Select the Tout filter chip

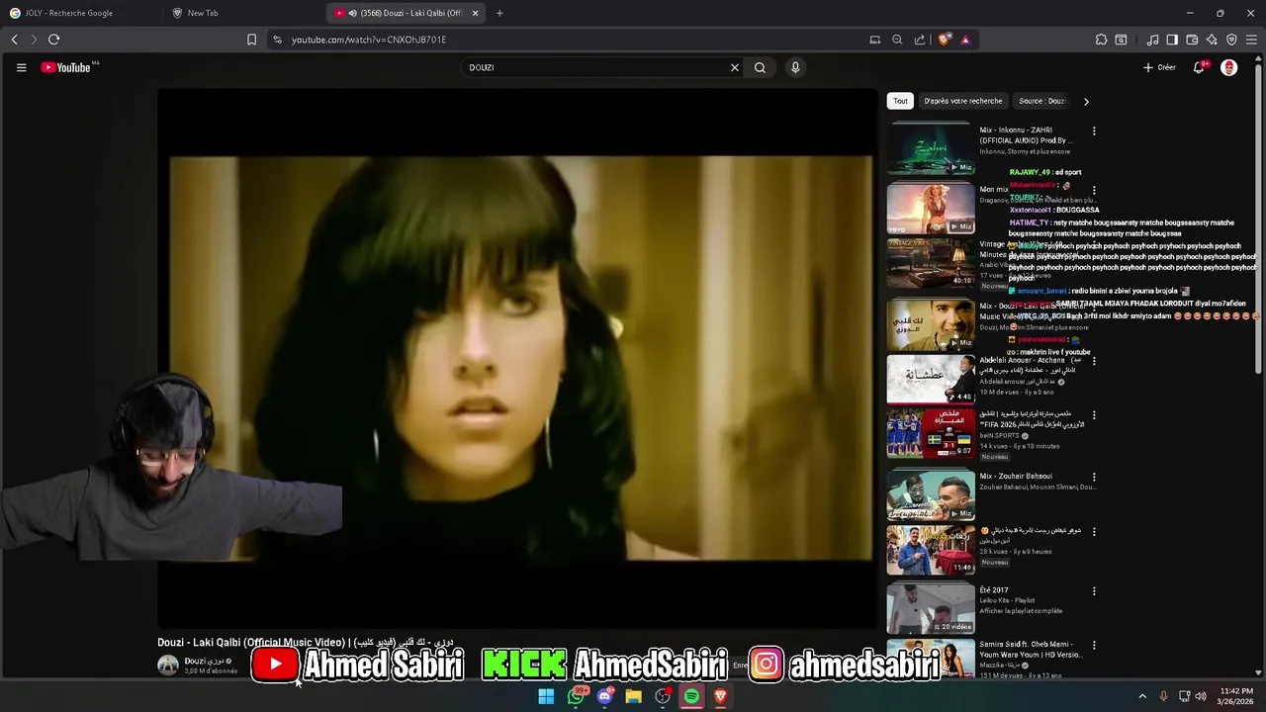point(900,101)
